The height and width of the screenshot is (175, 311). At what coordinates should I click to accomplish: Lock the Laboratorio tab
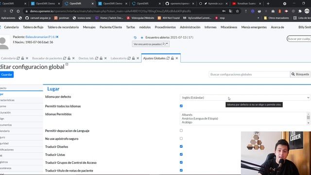(x=134, y=58)
